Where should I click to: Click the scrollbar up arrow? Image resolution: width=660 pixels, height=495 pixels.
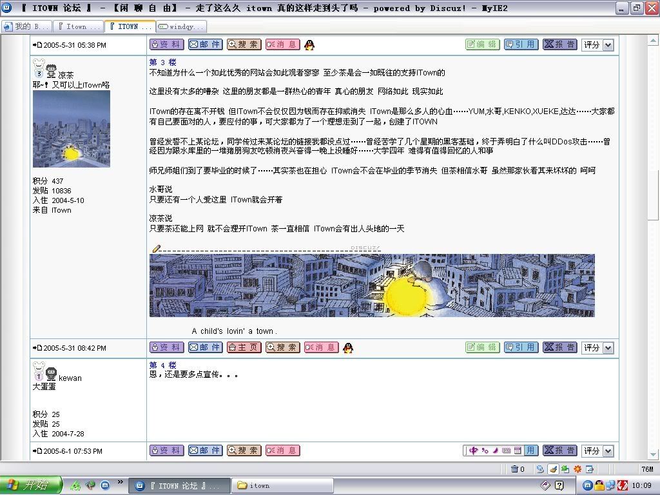click(653, 41)
